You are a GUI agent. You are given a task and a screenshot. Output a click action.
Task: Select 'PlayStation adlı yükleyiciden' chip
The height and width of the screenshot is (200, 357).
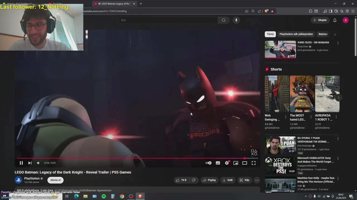click(296, 34)
